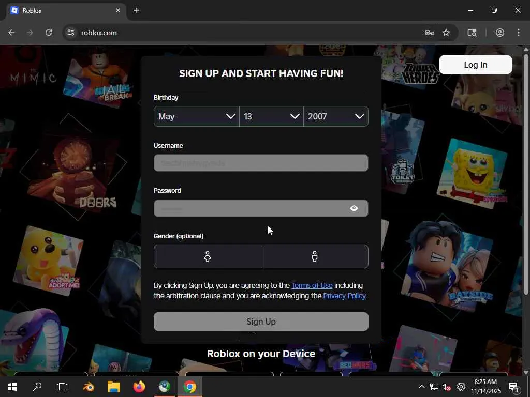The height and width of the screenshot is (397, 530).
Task: Open the Windows Start menu
Action: point(12,387)
